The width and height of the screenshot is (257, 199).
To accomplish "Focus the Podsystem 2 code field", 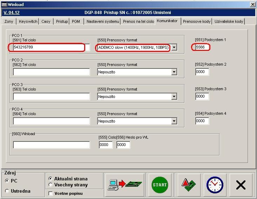I will tap(202, 72).
